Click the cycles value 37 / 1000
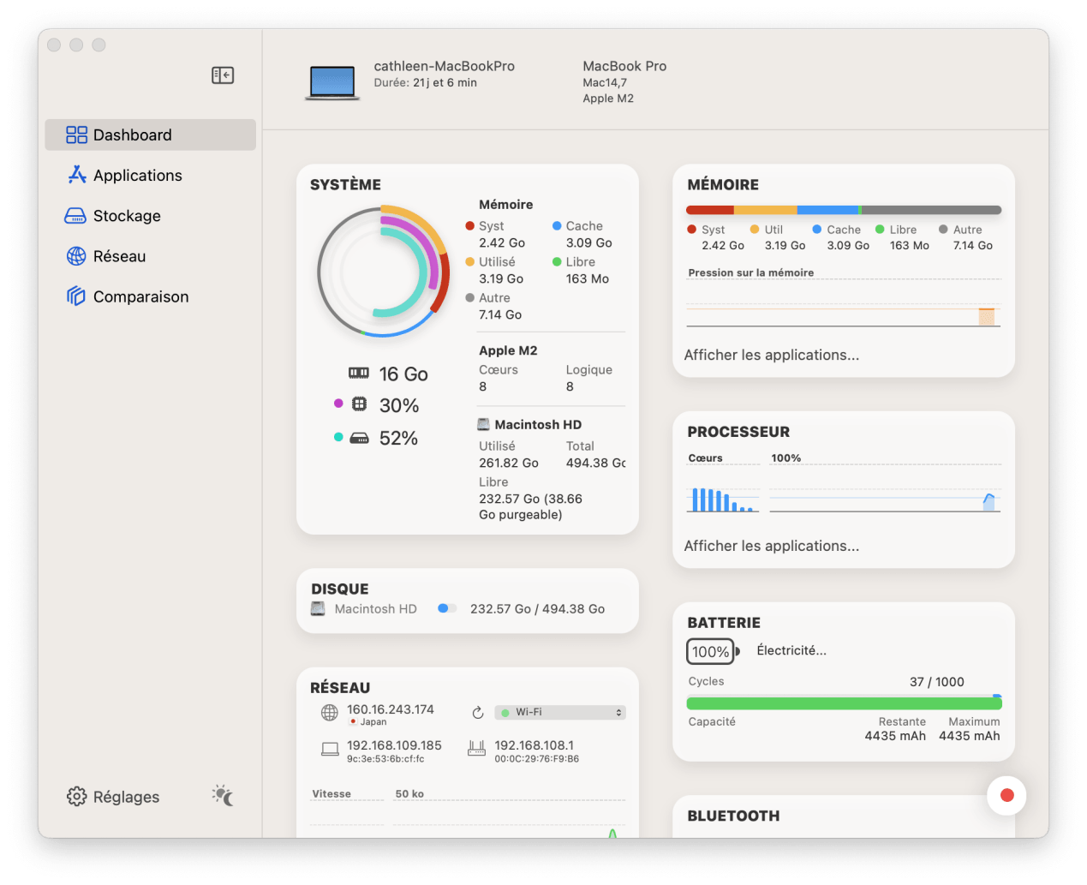The height and width of the screenshot is (885, 1087). point(937,682)
